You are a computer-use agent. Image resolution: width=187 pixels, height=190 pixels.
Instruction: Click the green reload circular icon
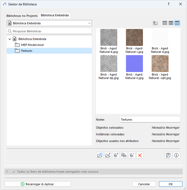(x=22, y=184)
